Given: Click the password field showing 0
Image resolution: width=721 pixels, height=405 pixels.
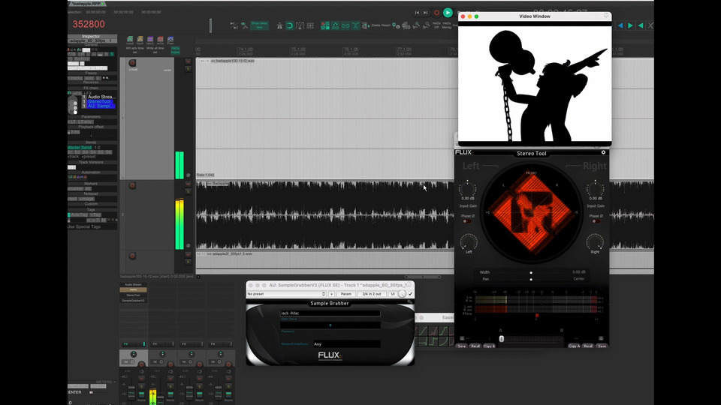Looking at the screenshot, I should 330,325.
